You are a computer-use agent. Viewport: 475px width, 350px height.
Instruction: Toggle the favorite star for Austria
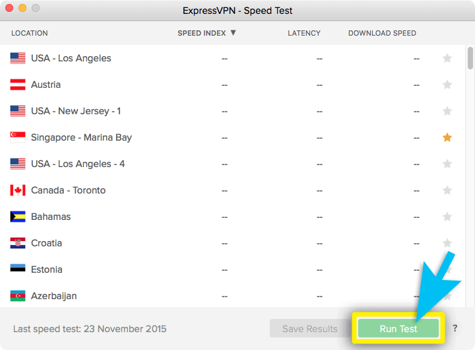(x=447, y=85)
